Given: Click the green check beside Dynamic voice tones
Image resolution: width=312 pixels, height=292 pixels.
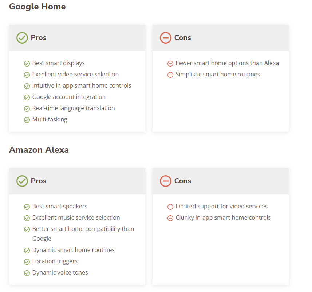Looking at the screenshot, I should click(x=27, y=273).
